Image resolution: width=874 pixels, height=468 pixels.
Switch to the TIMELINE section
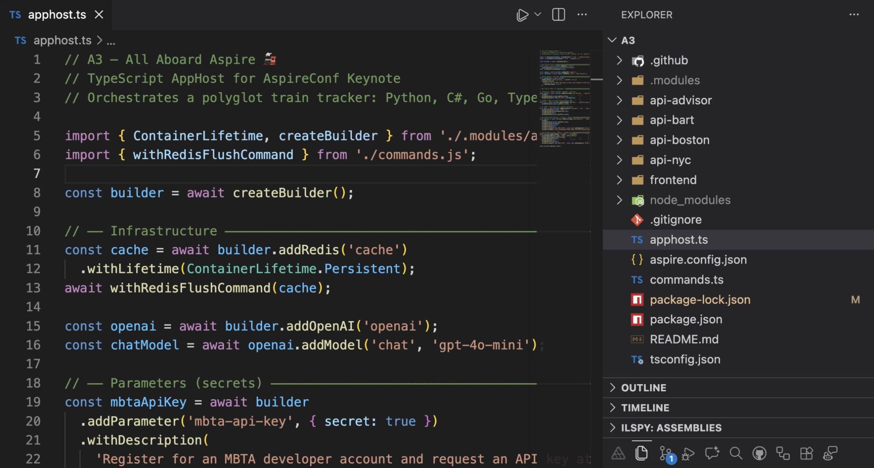645,408
